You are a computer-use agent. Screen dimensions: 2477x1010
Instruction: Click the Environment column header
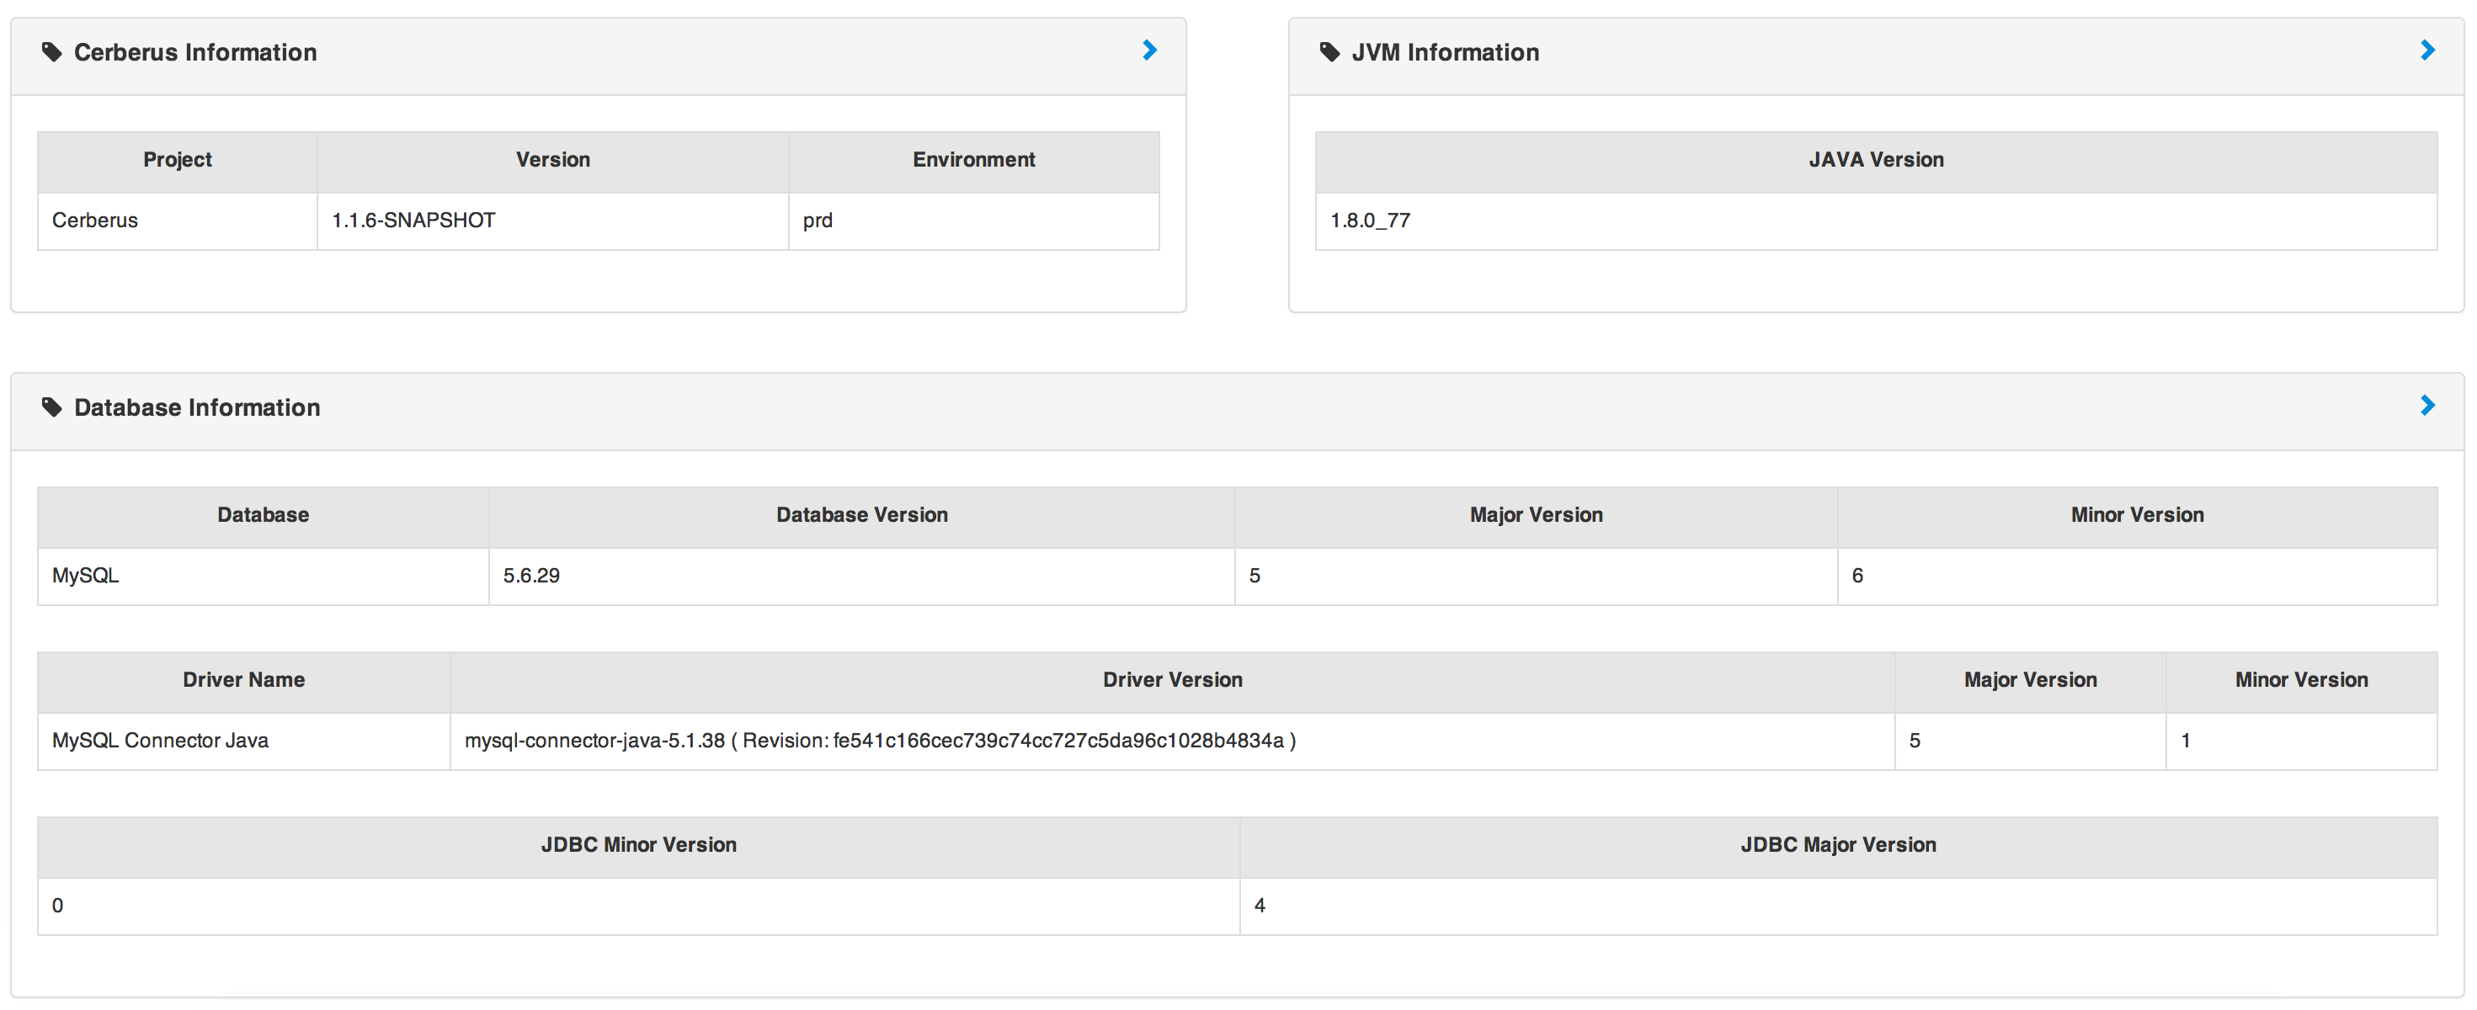(x=974, y=161)
